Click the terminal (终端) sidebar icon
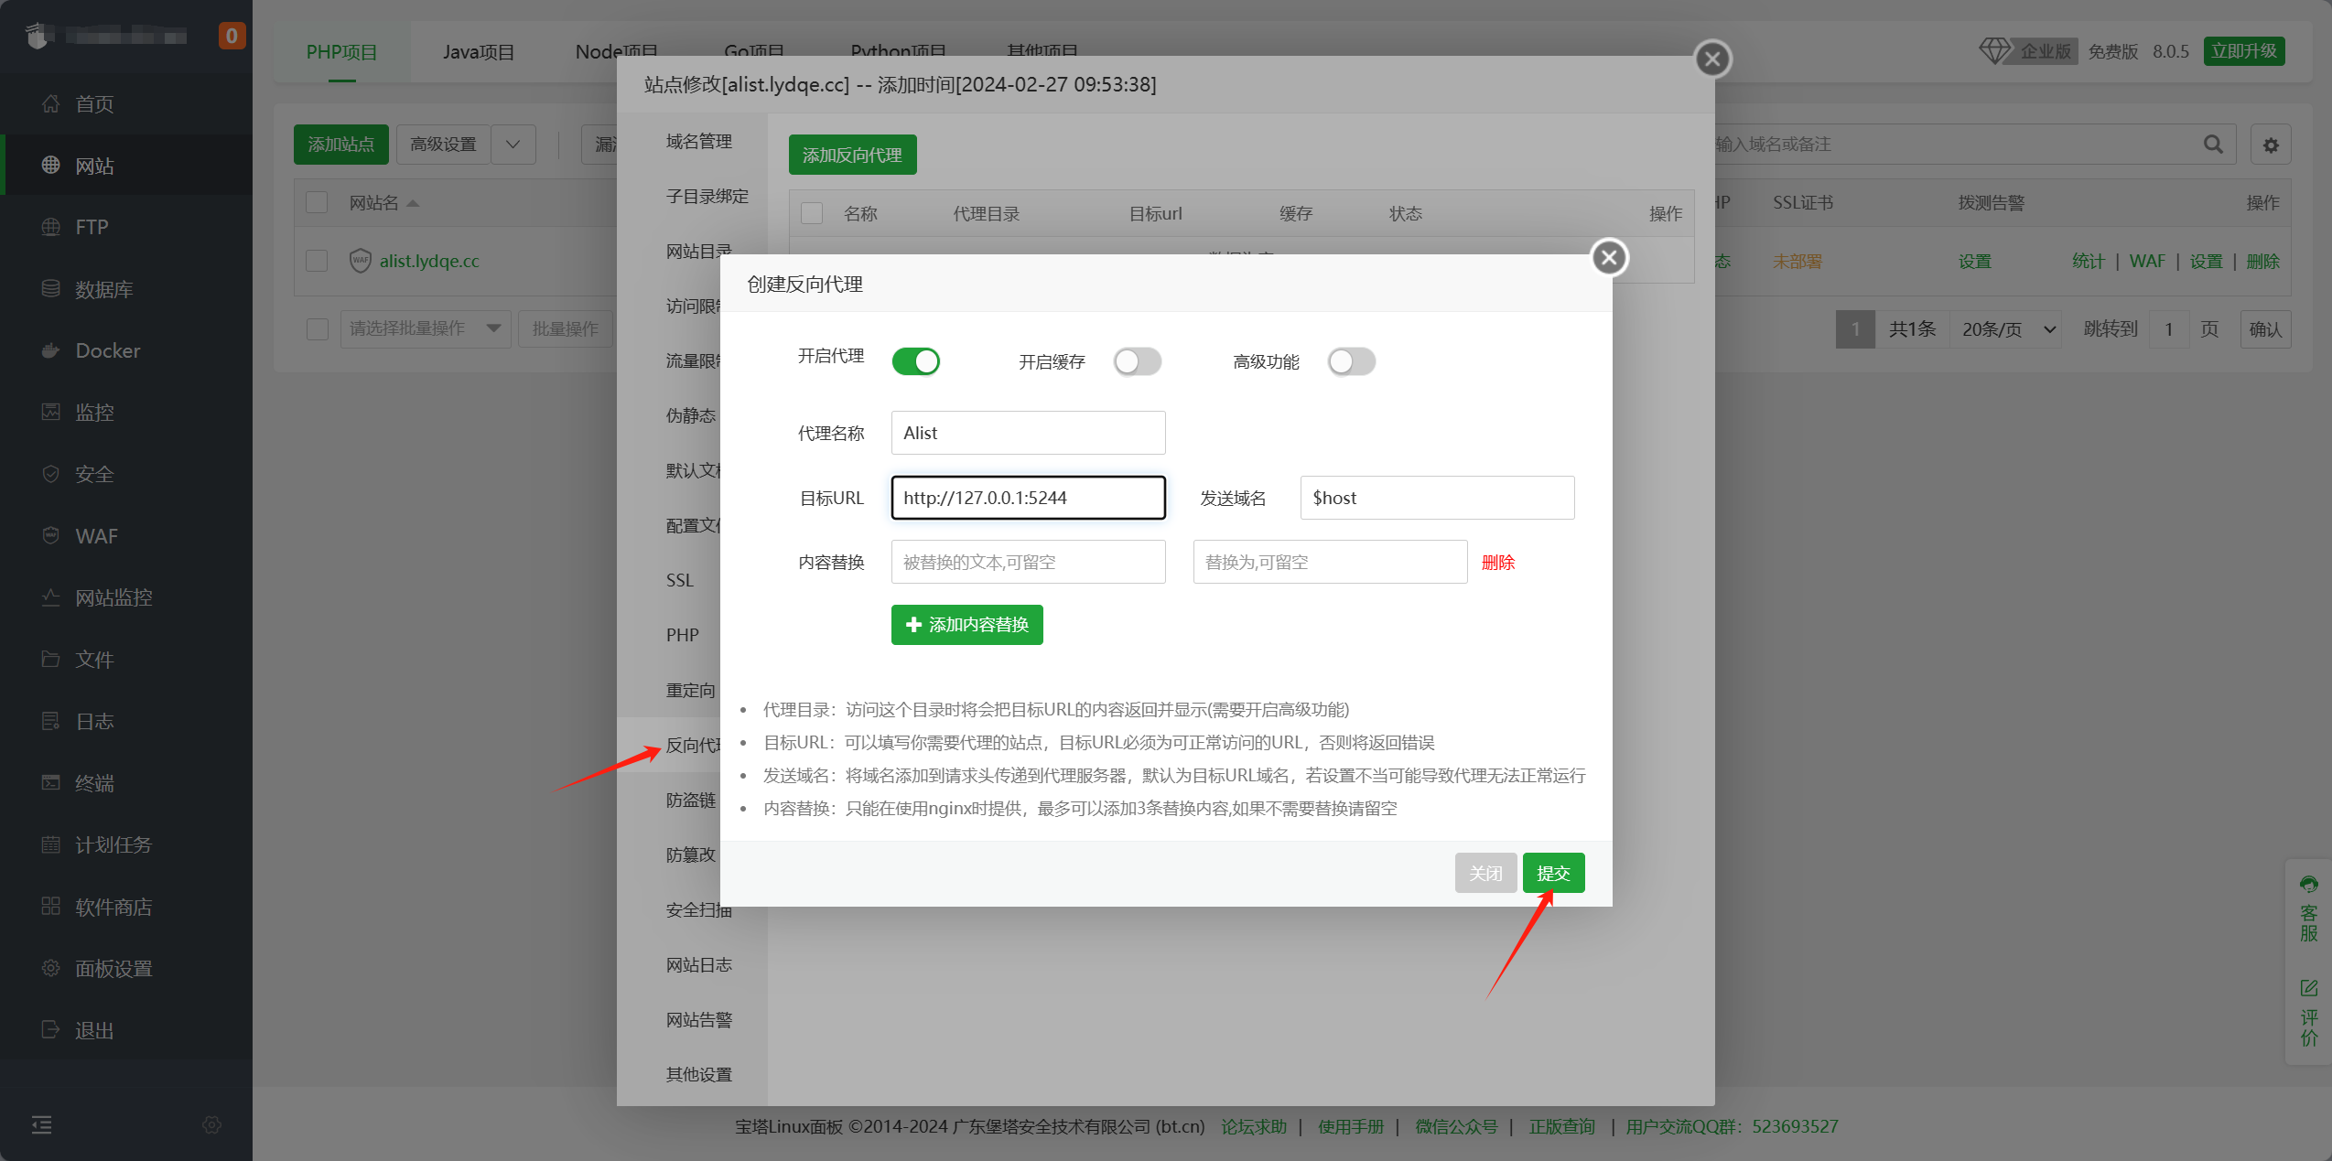Screen dimensions: 2332x1161 pyautogui.click(x=50, y=782)
